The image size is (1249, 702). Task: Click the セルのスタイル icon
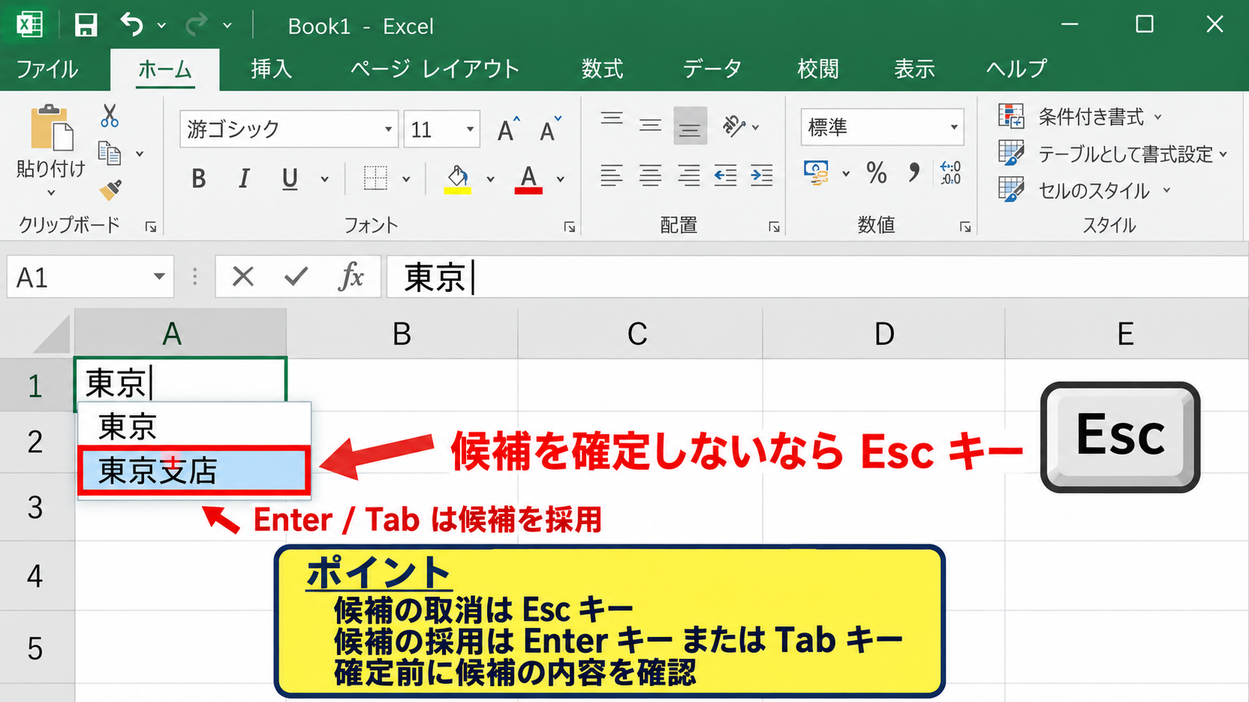(1011, 190)
